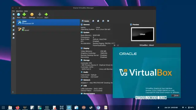
Task: Click the About dialog version text line
Action: [x=160, y=90]
